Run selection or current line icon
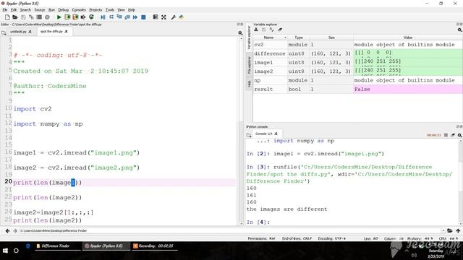This screenshot has height=260, width=463. click(x=83, y=17)
